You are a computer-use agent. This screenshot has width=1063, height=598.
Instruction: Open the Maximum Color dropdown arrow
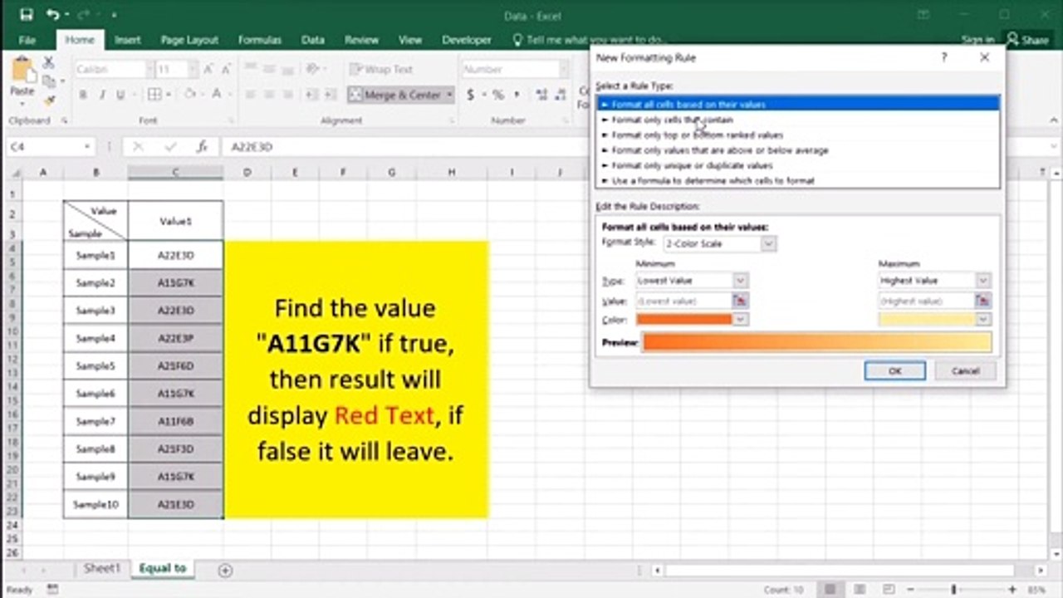(983, 319)
